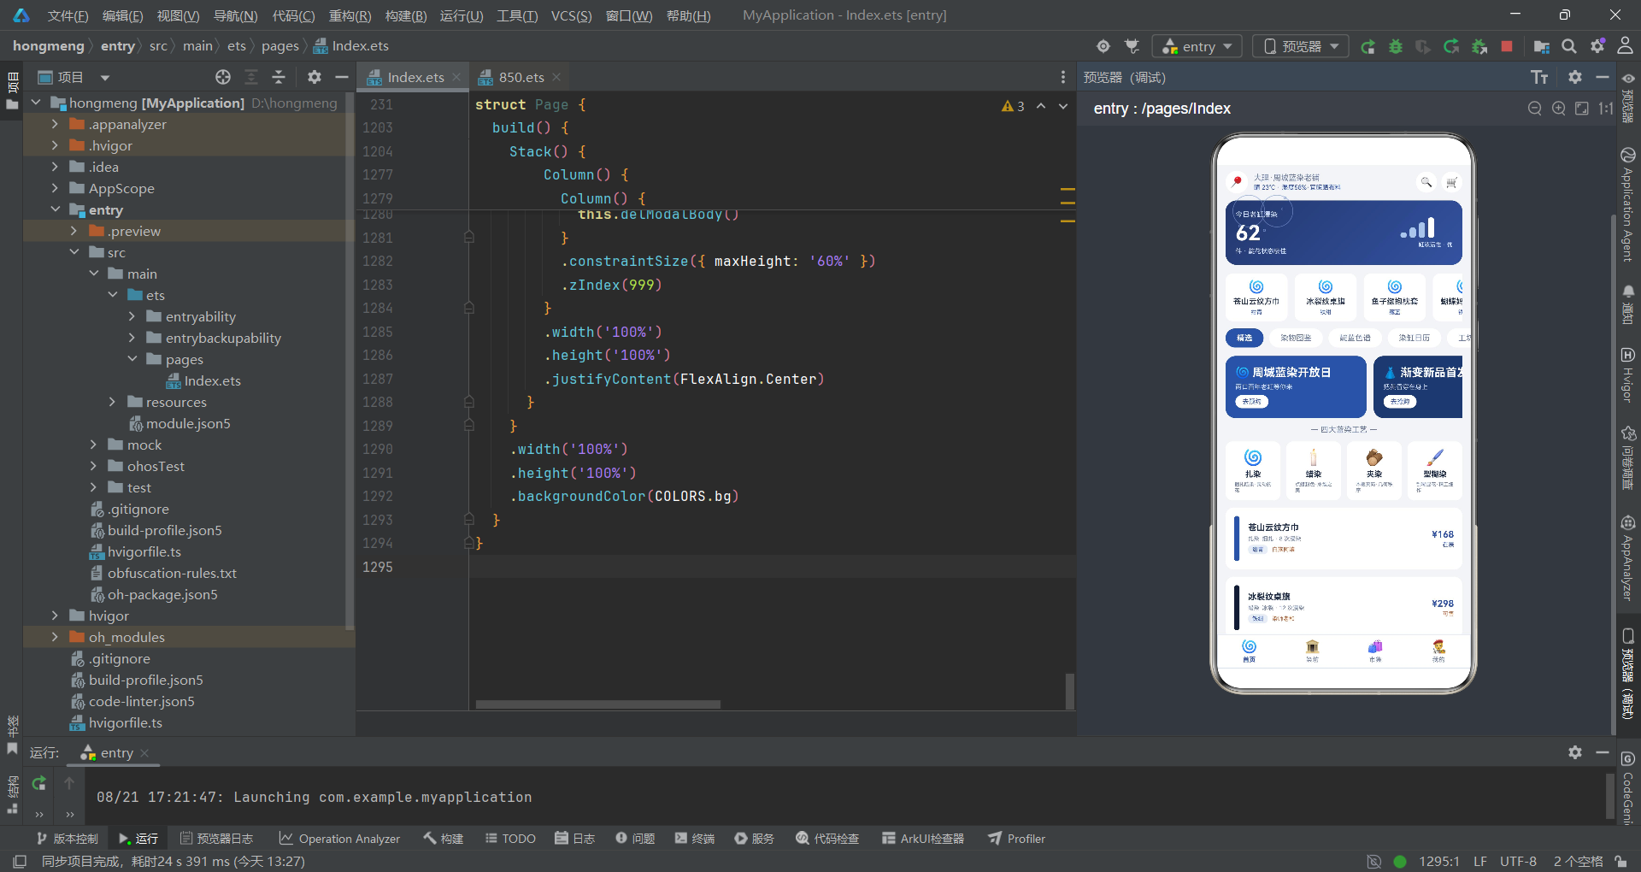Zoom in the previewer

1559,109
